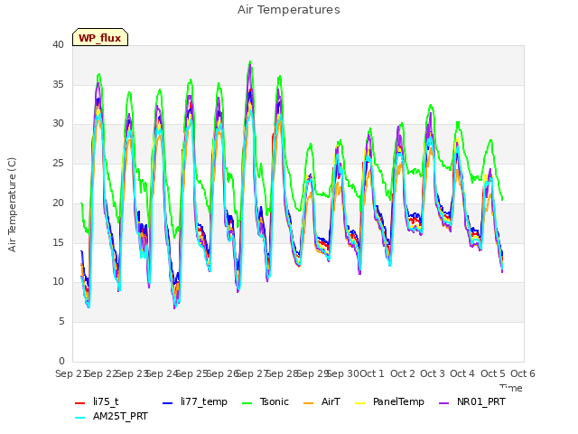Click the li75_t red legend swatch

coord(80,403)
